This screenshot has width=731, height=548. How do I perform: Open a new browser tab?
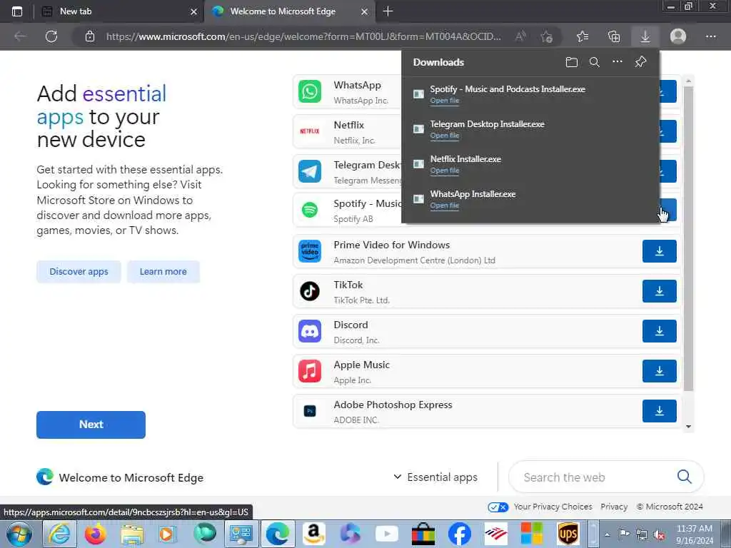coord(388,11)
